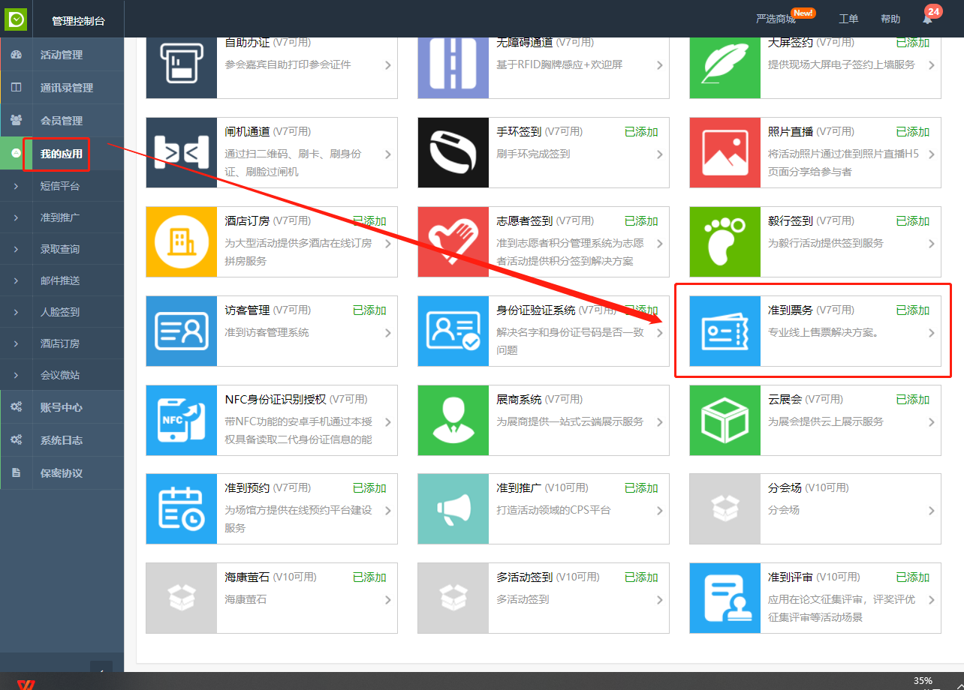Open the notifications bell with badge 24
This screenshot has height=690, width=964.
(928, 18)
